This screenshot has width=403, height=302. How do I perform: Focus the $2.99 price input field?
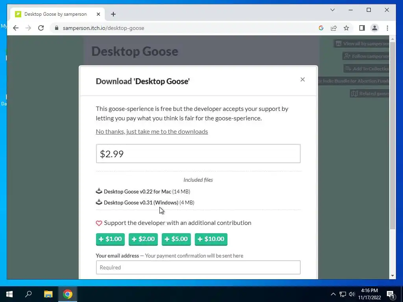tap(198, 154)
